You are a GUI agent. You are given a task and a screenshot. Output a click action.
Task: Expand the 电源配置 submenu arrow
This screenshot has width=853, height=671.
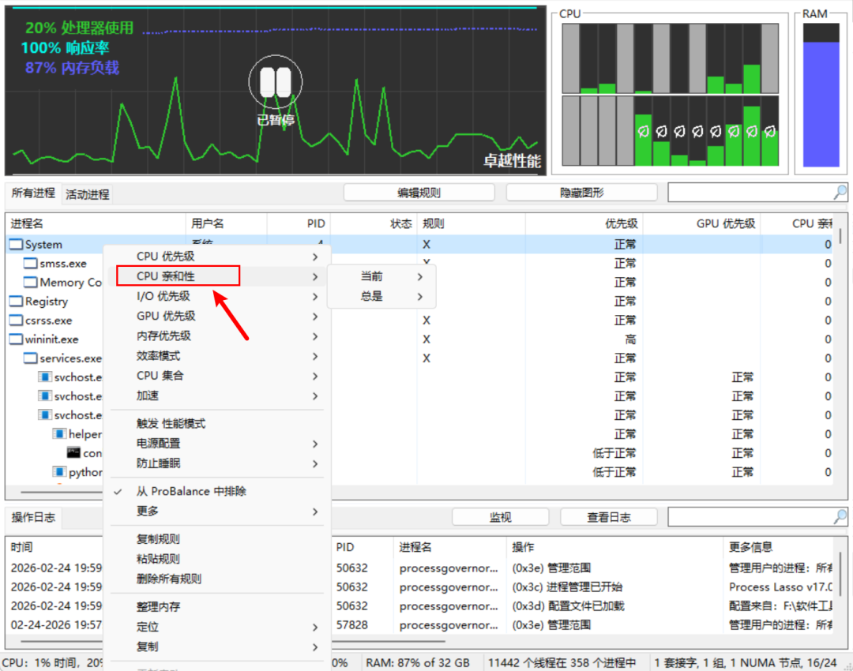[315, 444]
